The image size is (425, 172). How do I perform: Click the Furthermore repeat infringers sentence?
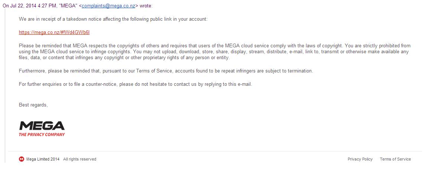coord(166,71)
